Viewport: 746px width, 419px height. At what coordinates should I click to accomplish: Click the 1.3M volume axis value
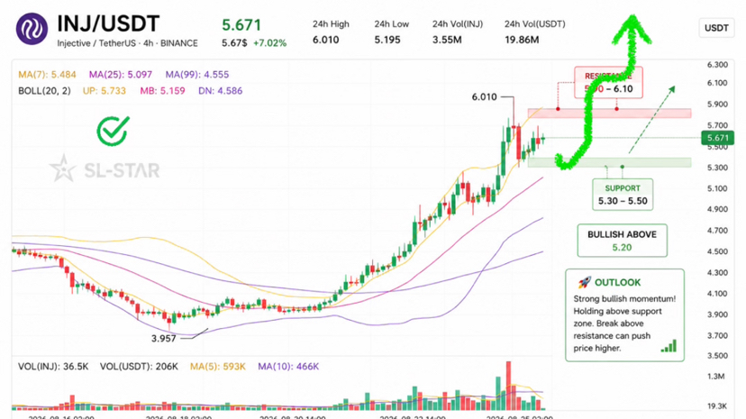click(716, 377)
